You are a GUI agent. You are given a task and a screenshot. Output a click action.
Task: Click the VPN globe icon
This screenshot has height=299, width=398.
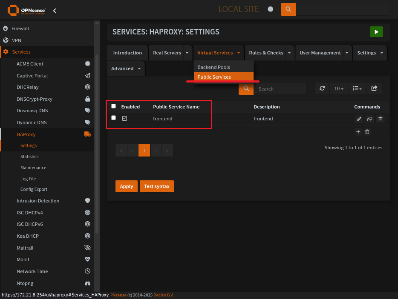click(6, 40)
